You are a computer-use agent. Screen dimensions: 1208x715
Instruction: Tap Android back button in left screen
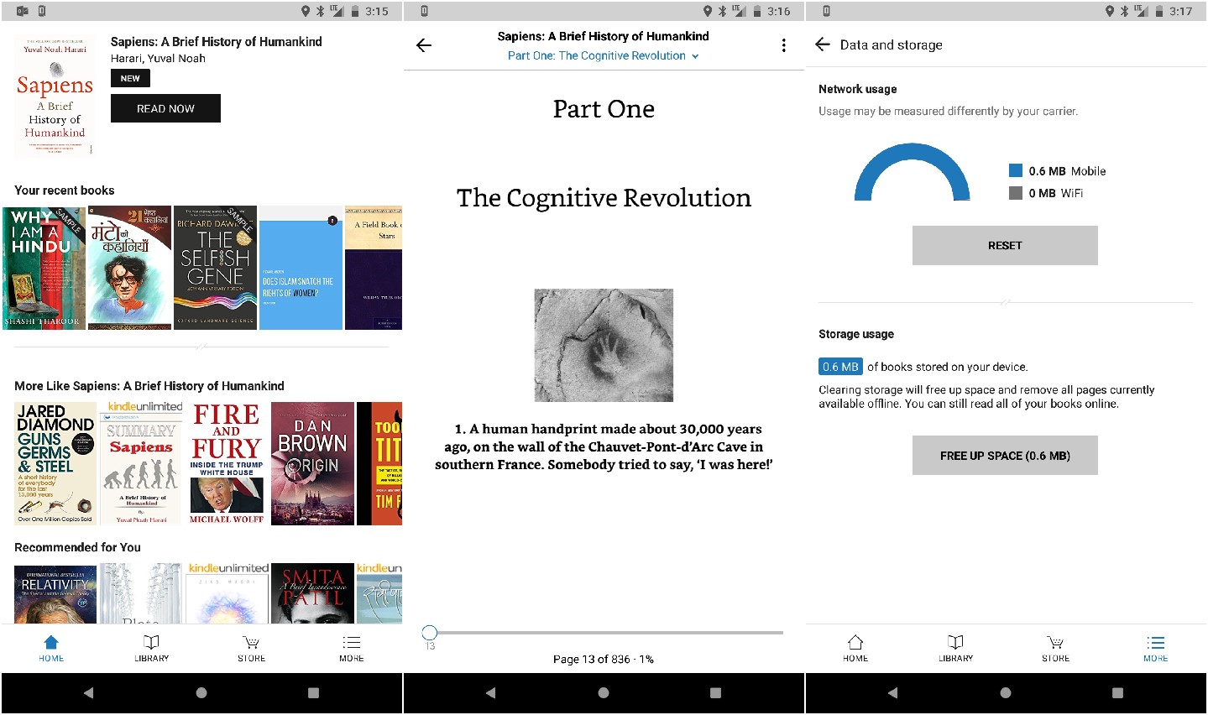88,693
